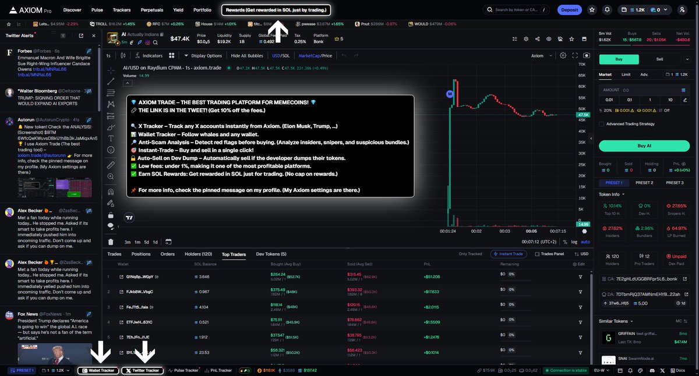Enable Advanced Trading Strategy checkbox
Screen dimensions: 699x376
[x=602, y=123]
